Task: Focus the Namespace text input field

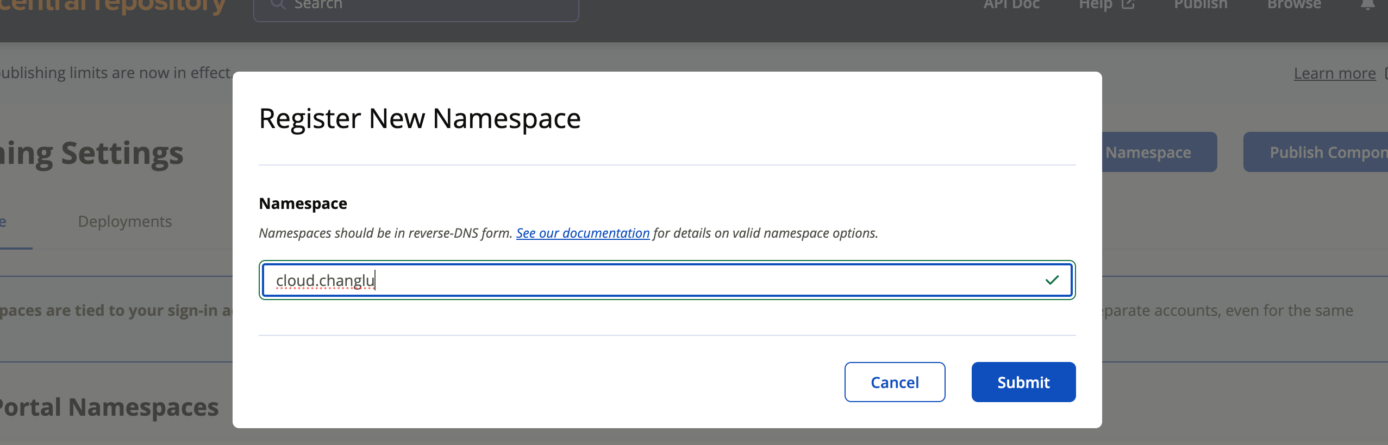Action: click(667, 280)
